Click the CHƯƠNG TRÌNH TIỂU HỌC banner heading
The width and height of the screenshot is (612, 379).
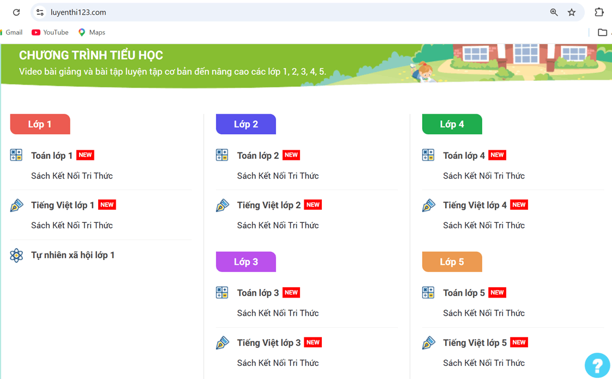click(x=91, y=55)
